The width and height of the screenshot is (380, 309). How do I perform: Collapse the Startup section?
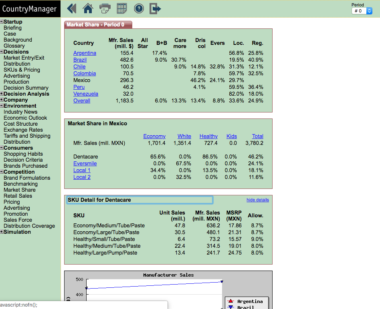pos(2,22)
